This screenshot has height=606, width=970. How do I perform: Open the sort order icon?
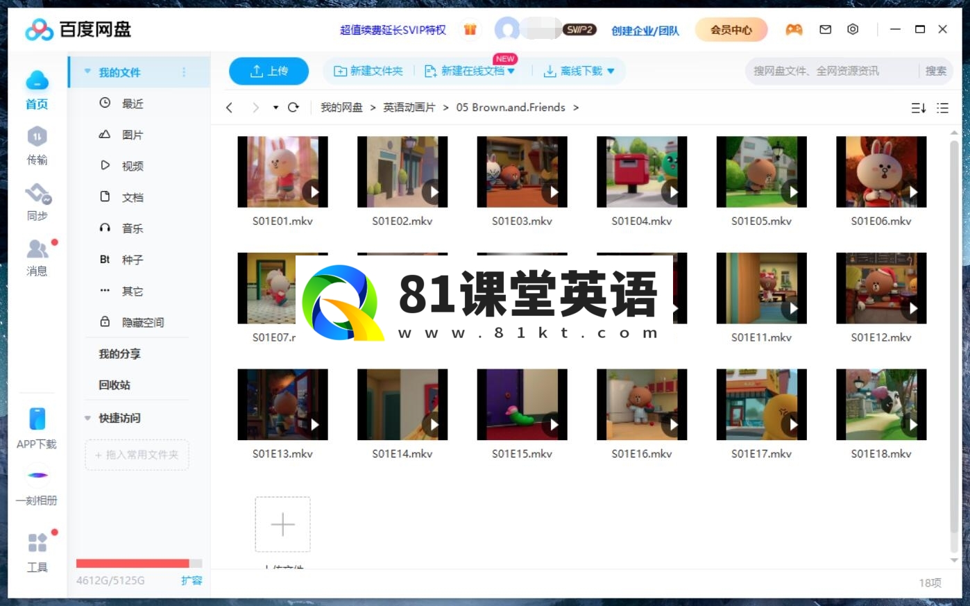(919, 108)
